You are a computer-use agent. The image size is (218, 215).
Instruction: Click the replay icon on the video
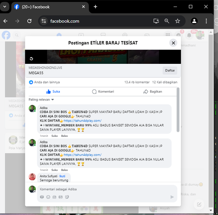click(x=31, y=59)
